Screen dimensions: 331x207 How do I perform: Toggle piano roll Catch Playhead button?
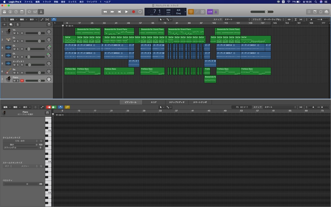click(61, 107)
